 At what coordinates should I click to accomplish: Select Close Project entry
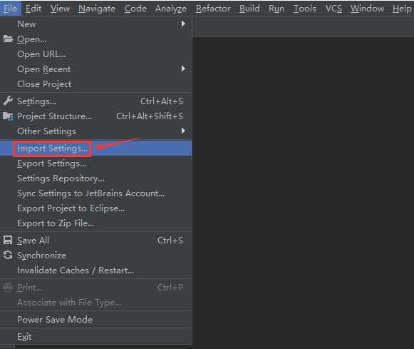(96, 84)
